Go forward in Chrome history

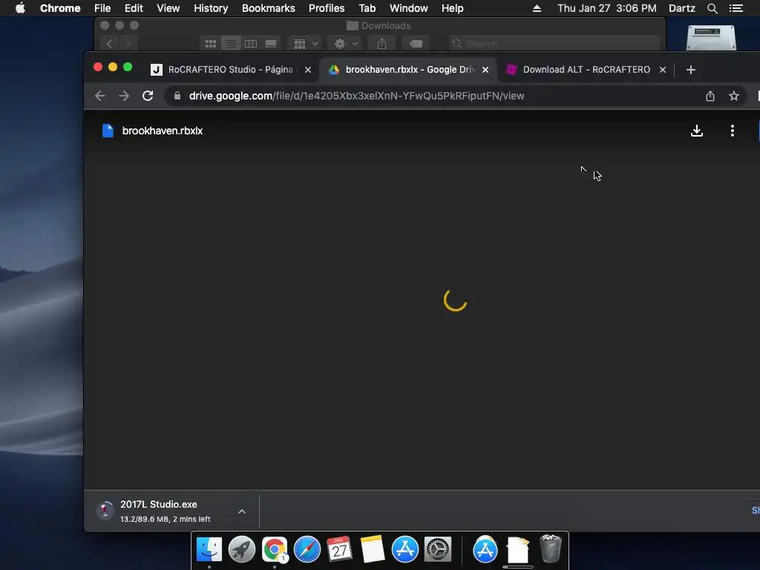pos(124,96)
